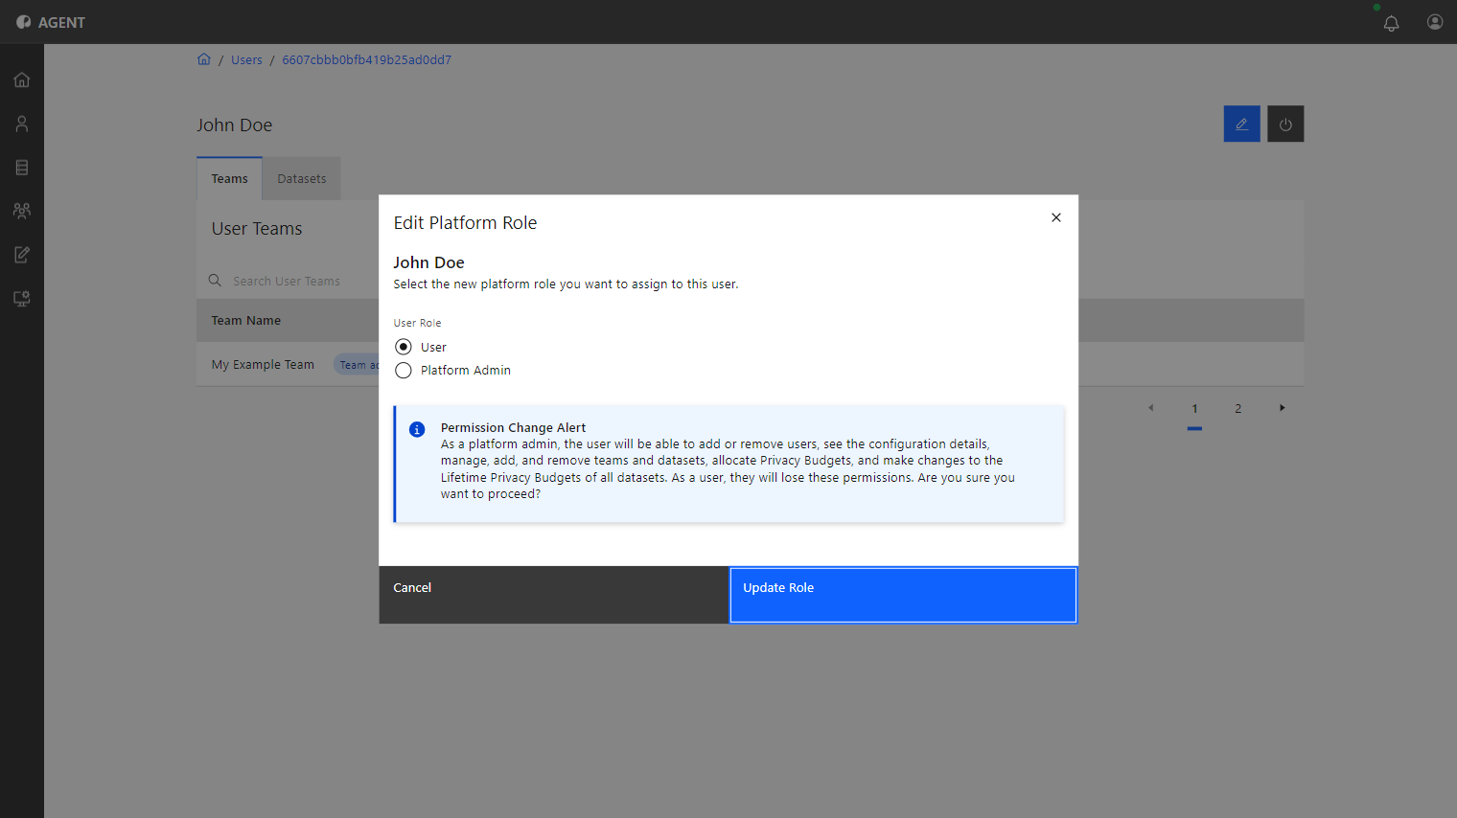Switch to the Teams tab
This screenshot has height=818, width=1457.
229,179
